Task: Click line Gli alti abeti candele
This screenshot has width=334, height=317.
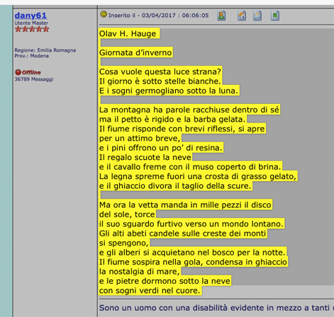Action: (183, 234)
